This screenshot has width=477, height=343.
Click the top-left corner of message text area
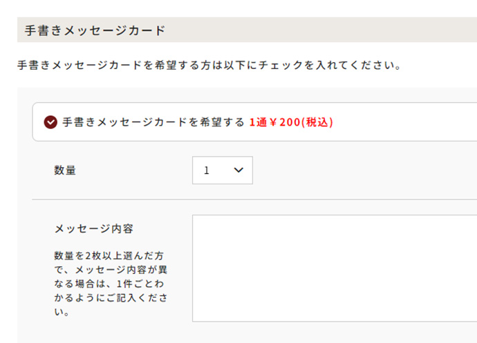coord(198,220)
